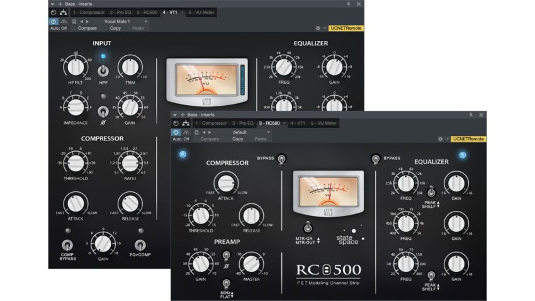Screen dimensions: 535x301
Task: Add insert with plus icon in RC500 window
Action: tap(183, 115)
